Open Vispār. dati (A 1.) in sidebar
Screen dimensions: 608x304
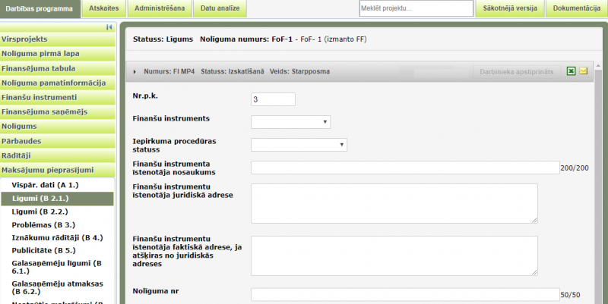46,184
